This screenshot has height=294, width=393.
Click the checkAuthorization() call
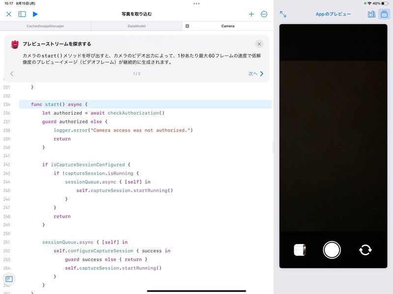(x=136, y=113)
